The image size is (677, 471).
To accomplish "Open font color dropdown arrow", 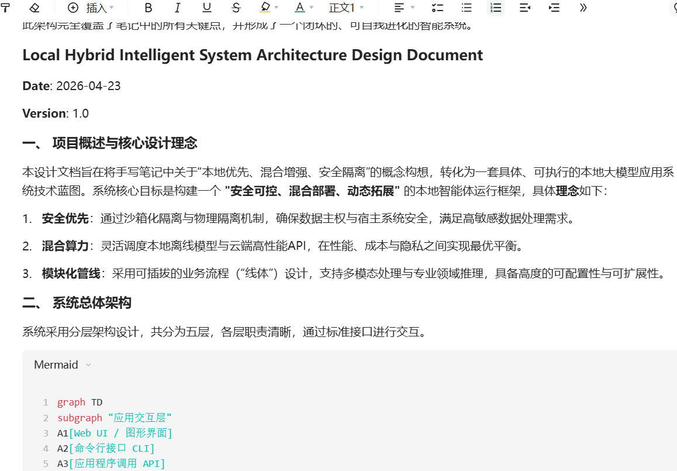I will [x=311, y=8].
